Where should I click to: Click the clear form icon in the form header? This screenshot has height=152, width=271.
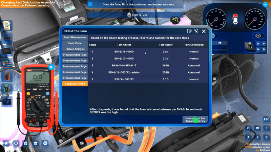(196, 31)
